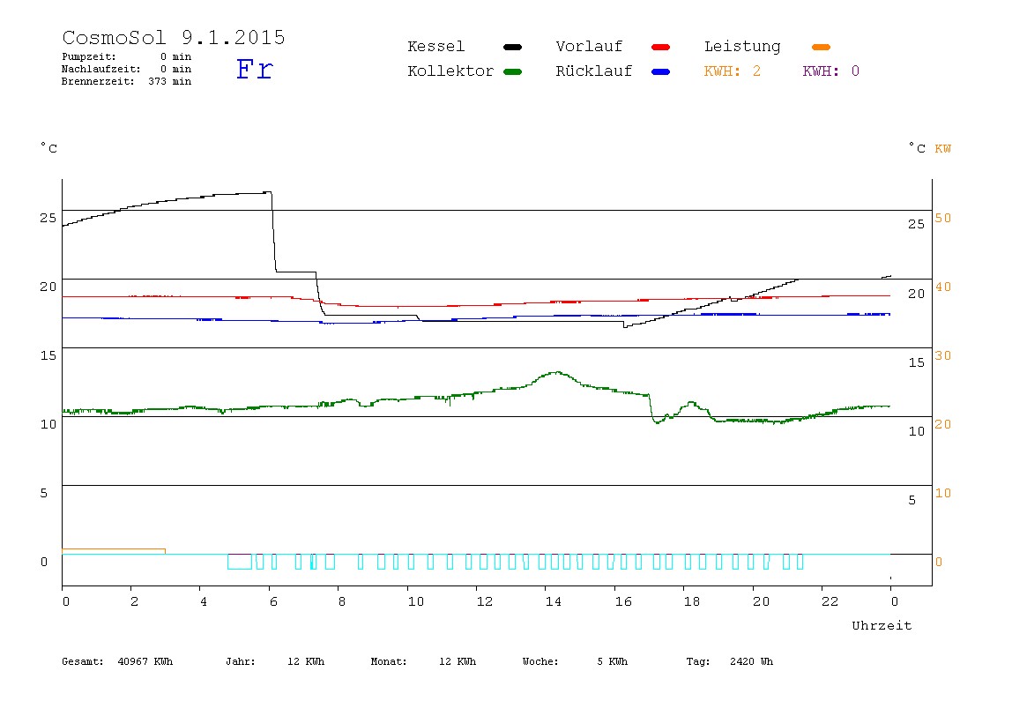Select the "12 KWh" value beside Monat
Screen dimensions: 1012x716
pos(458,661)
